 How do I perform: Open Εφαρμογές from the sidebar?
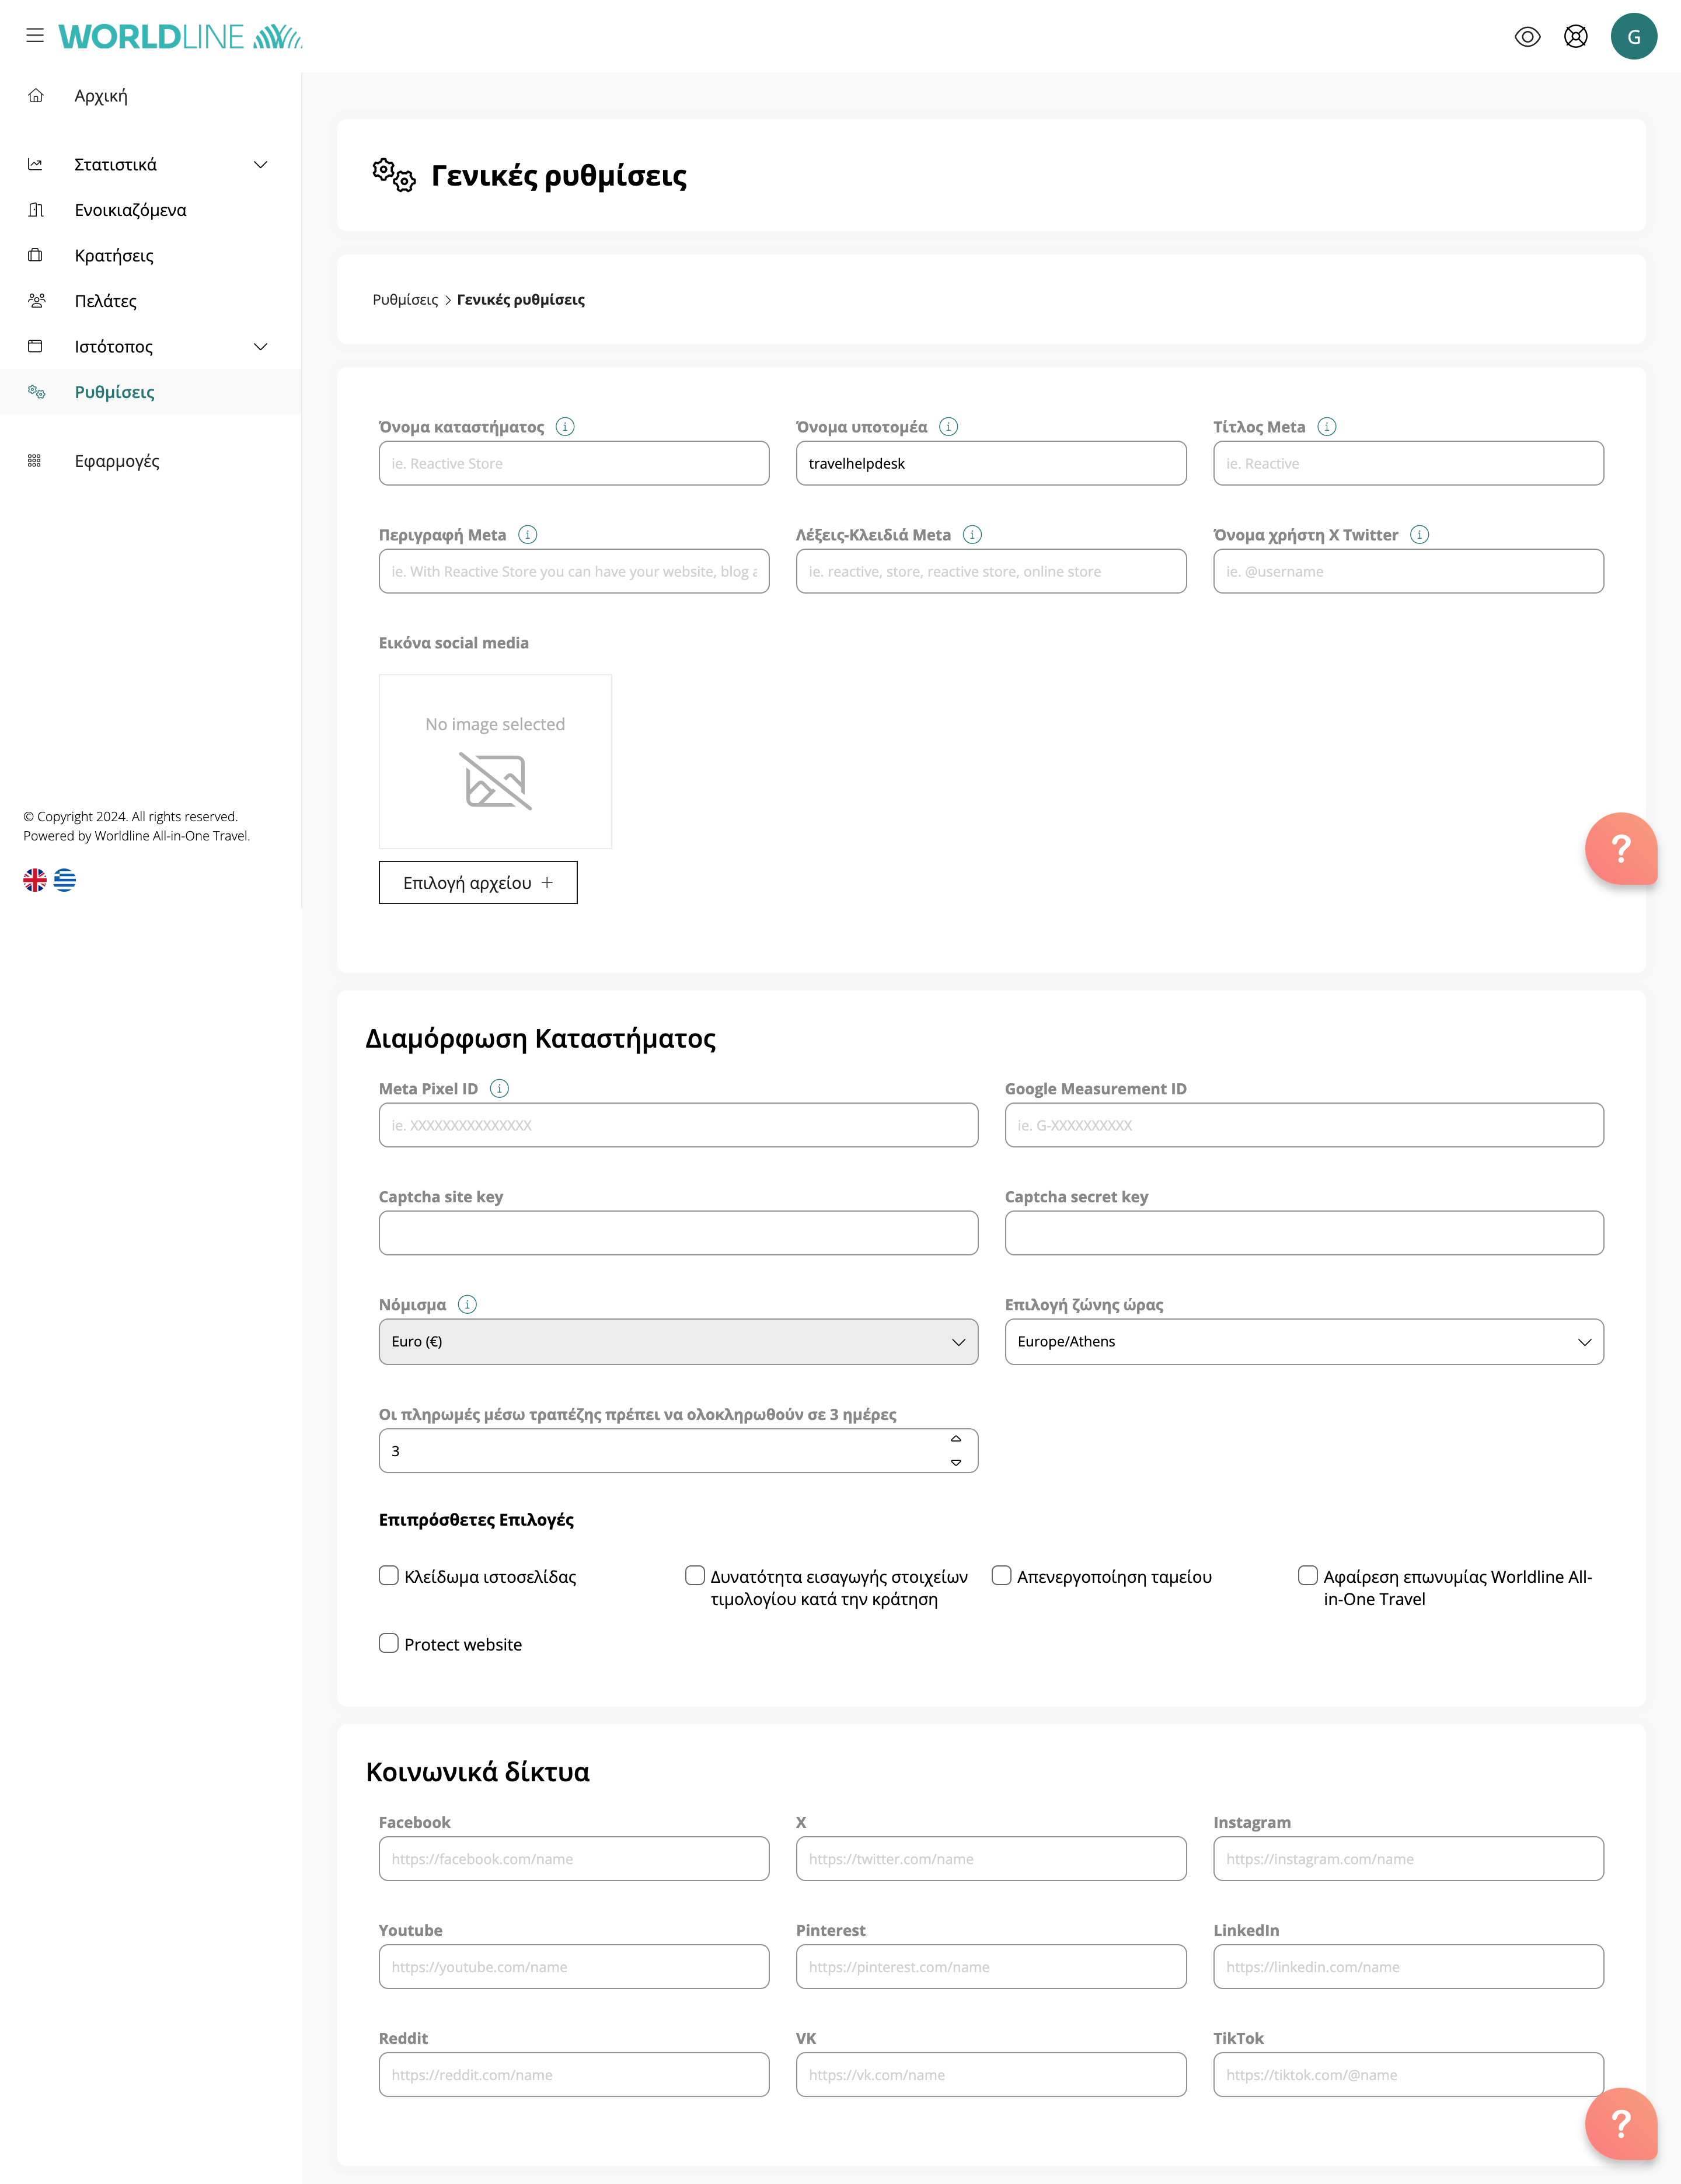(117, 461)
